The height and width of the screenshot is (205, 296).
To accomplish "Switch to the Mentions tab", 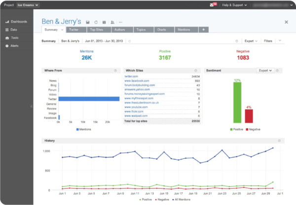I will [186, 29].
